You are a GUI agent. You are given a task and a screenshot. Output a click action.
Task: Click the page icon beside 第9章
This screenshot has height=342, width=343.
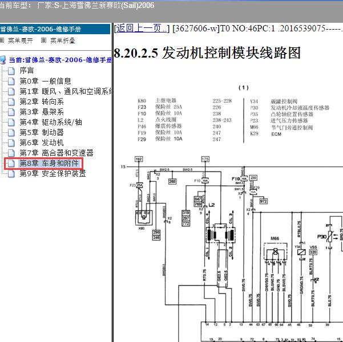click(x=11, y=173)
